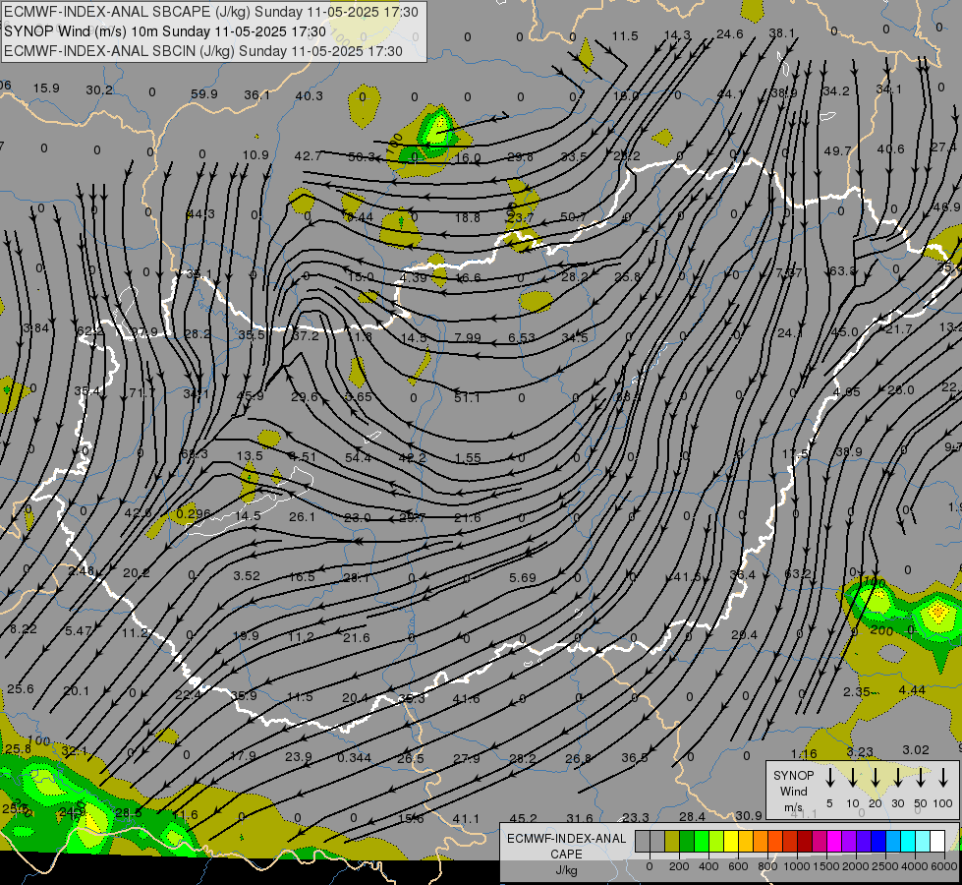Pick the sky blue swatch right of 2500 tick
The image size is (962, 885).
(893, 841)
